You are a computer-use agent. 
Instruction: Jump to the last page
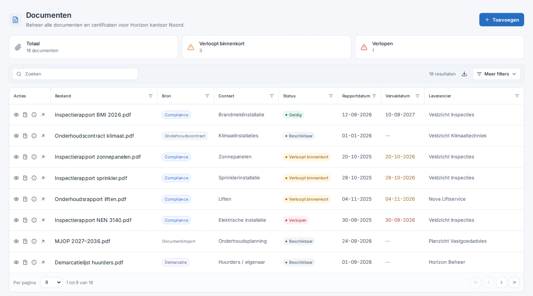coord(514,282)
